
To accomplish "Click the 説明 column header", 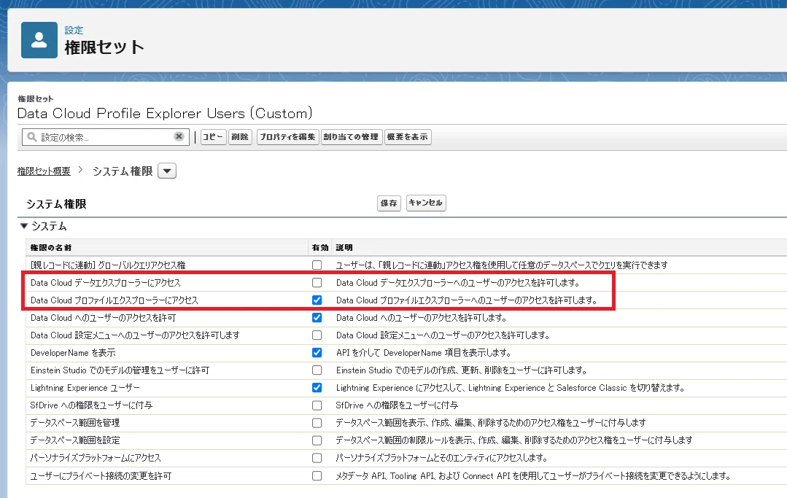I will [344, 248].
